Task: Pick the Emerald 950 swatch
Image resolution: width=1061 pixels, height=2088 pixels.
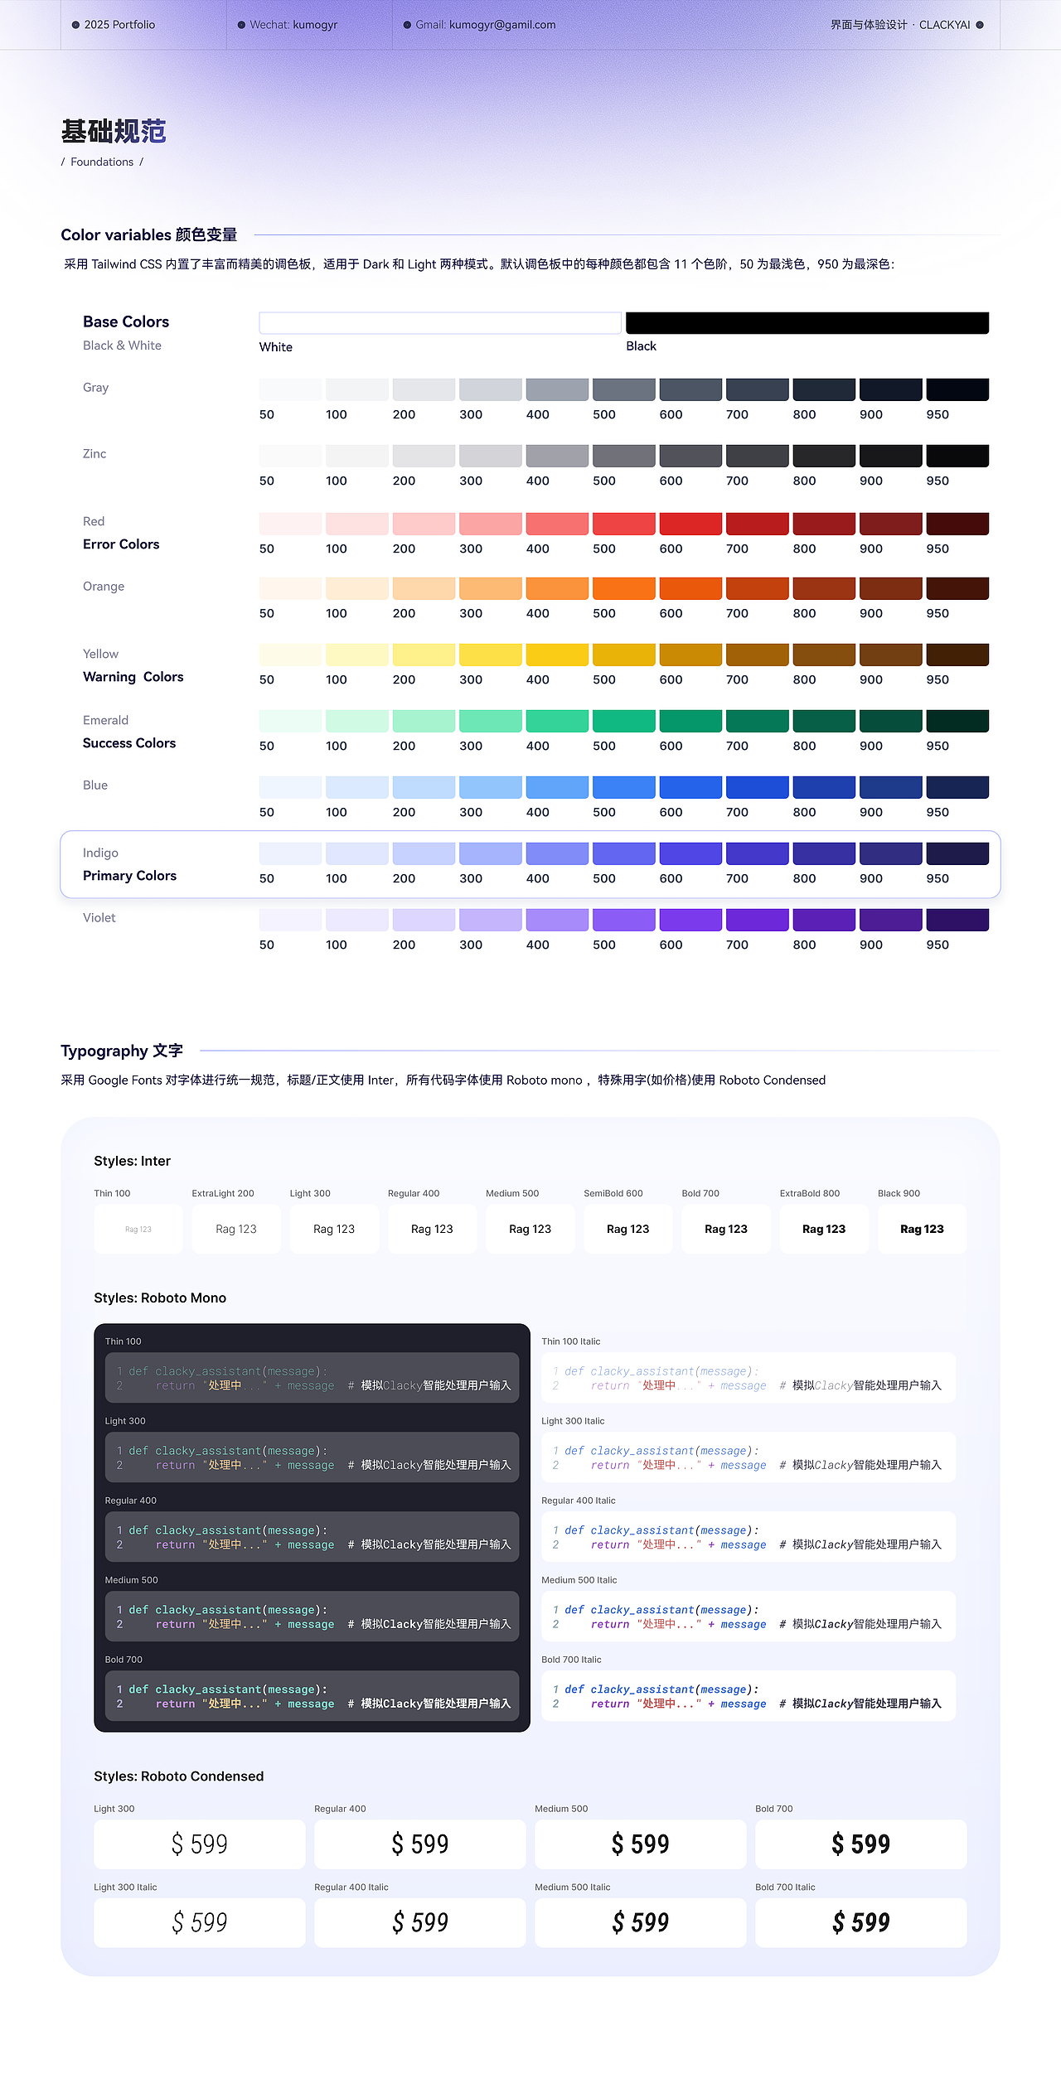Action: point(957,721)
